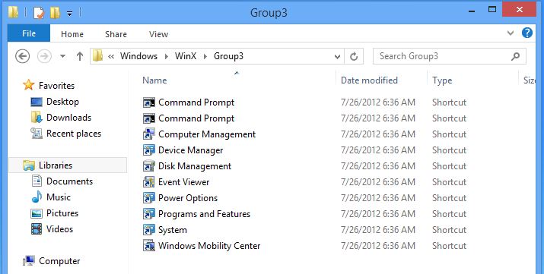Click the Videos filmstrip library icon
The image size is (544, 274).
coord(37,229)
